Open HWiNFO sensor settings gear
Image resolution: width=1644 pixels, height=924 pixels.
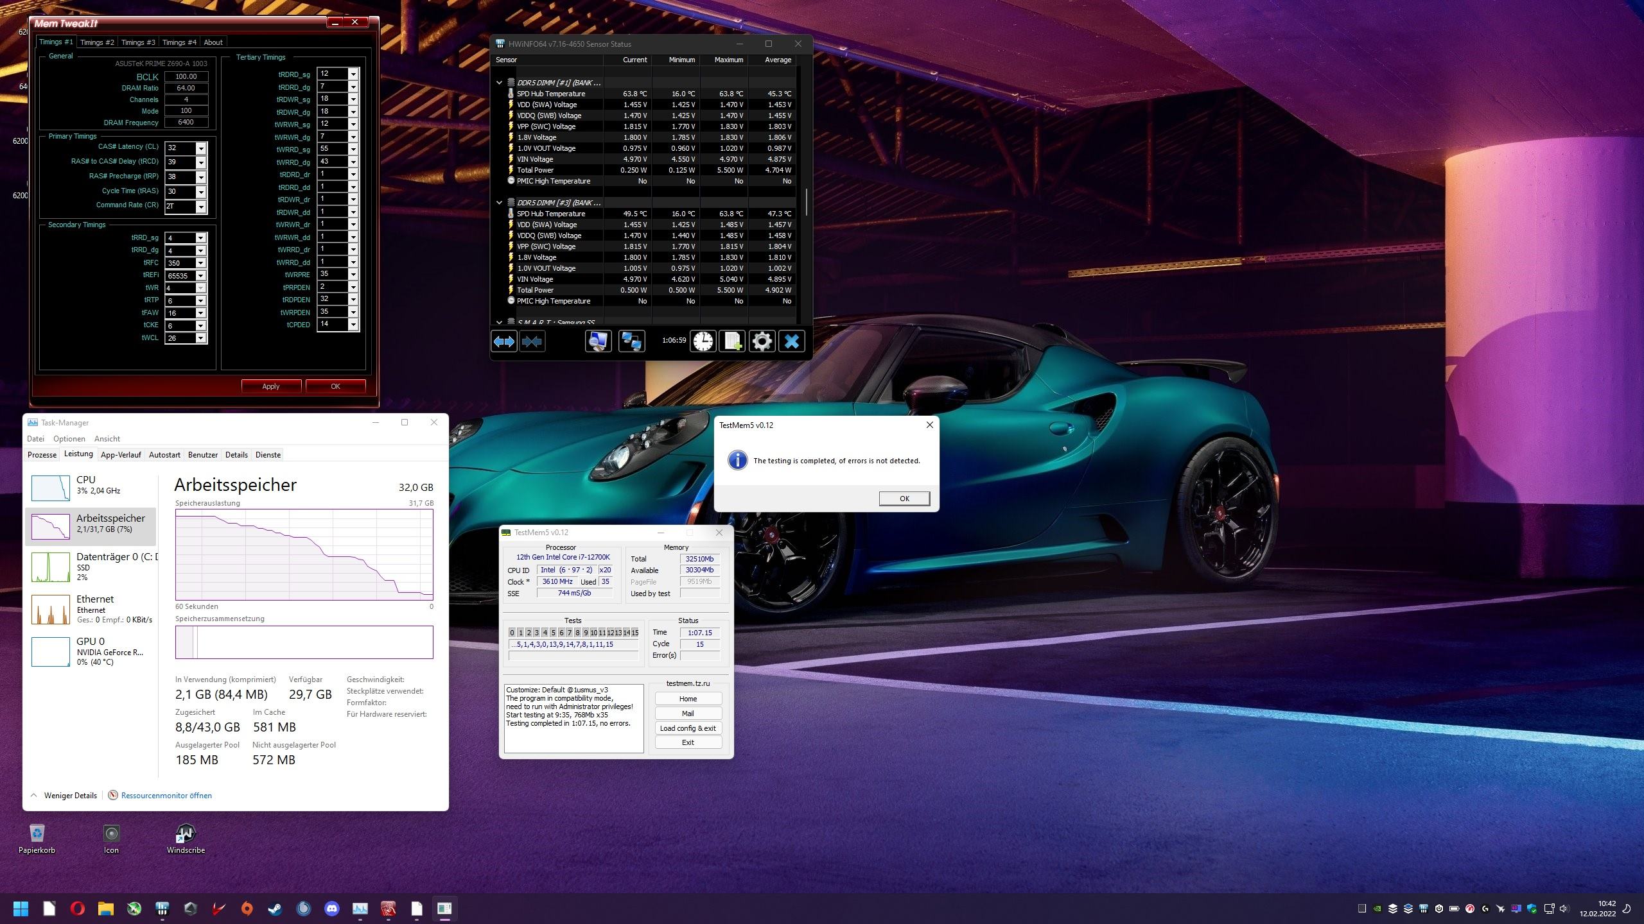coord(762,341)
